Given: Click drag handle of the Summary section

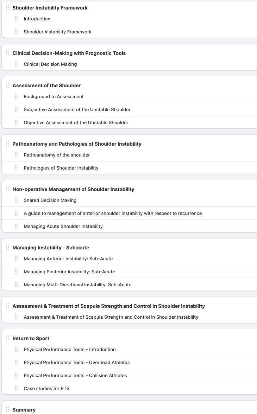Looking at the screenshot, I should (7, 410).
